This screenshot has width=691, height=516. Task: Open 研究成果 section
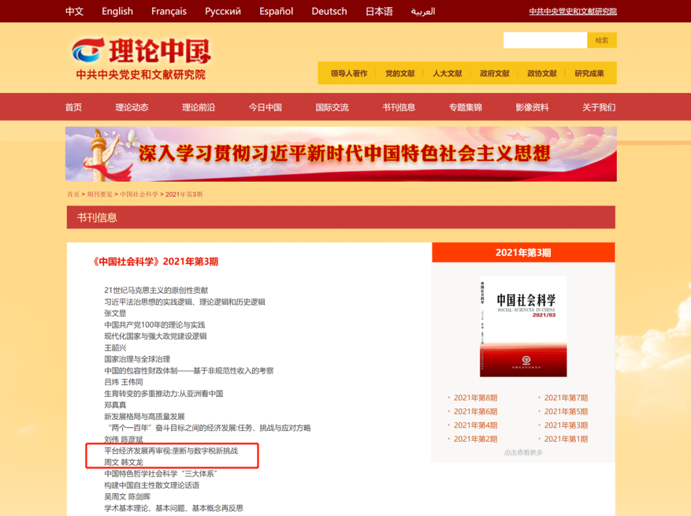click(x=589, y=73)
